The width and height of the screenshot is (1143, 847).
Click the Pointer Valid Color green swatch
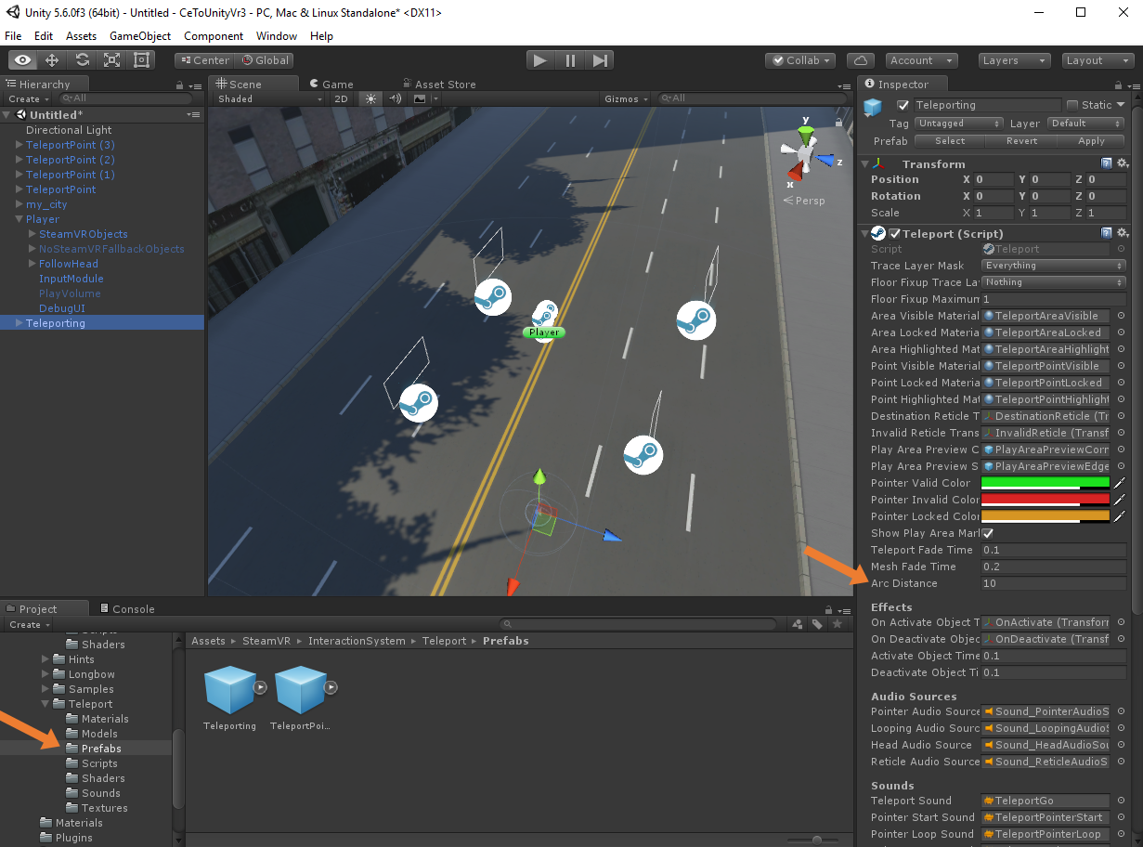pyautogui.click(x=1045, y=482)
